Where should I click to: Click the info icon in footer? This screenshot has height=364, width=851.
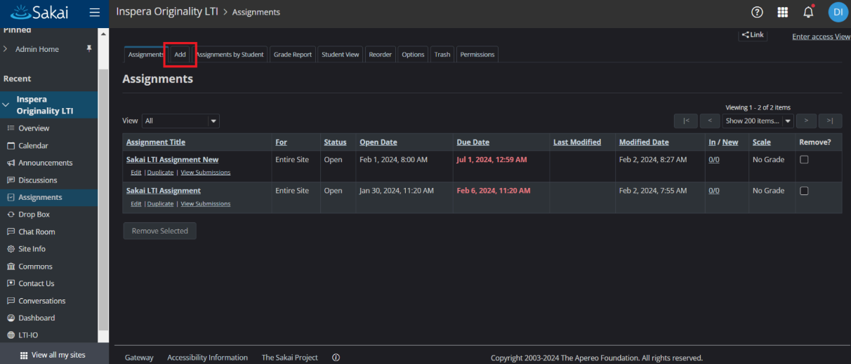[336, 358]
